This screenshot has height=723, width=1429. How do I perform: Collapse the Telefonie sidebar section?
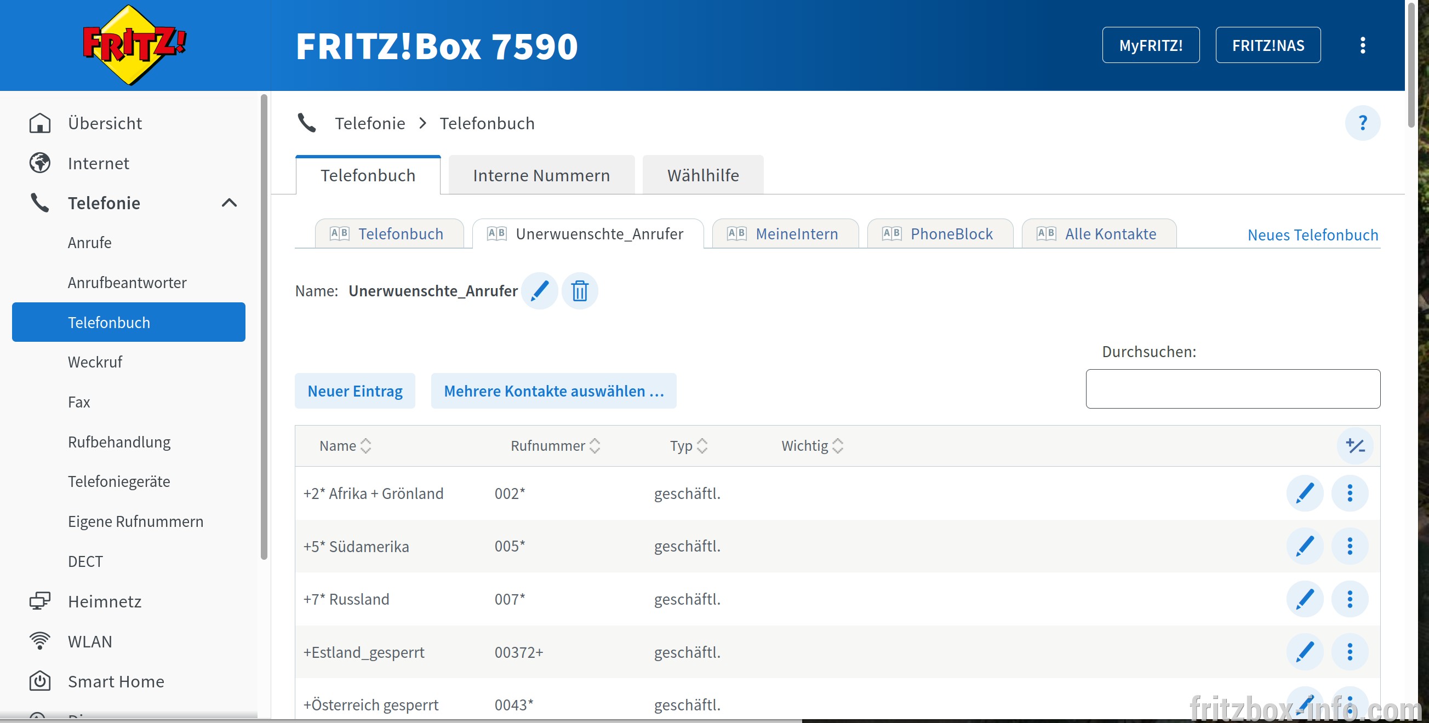tap(229, 203)
